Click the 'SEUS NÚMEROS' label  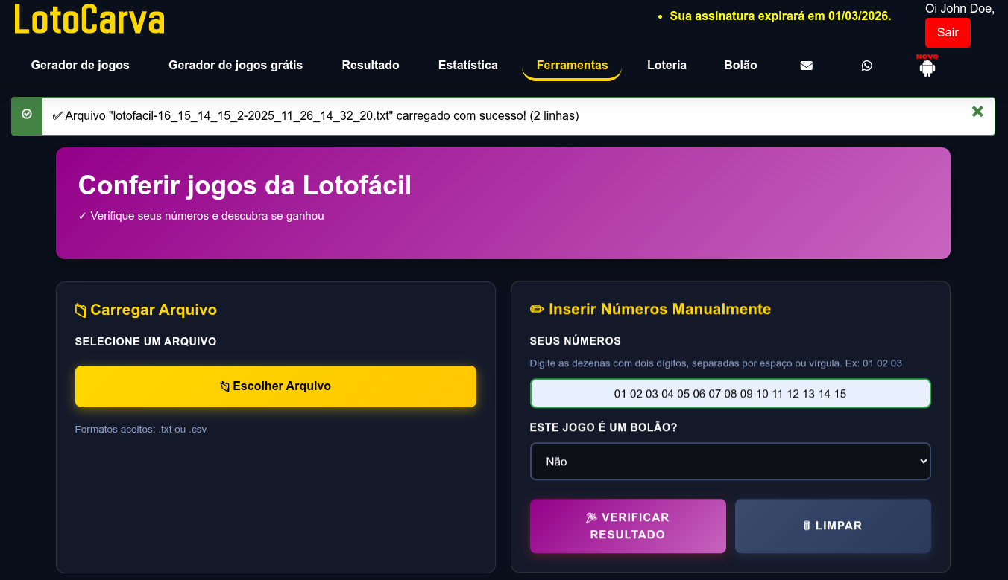point(576,341)
